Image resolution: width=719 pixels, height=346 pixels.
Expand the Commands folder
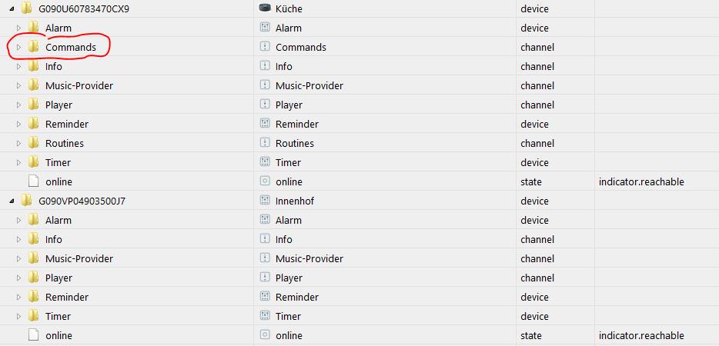click(19, 47)
